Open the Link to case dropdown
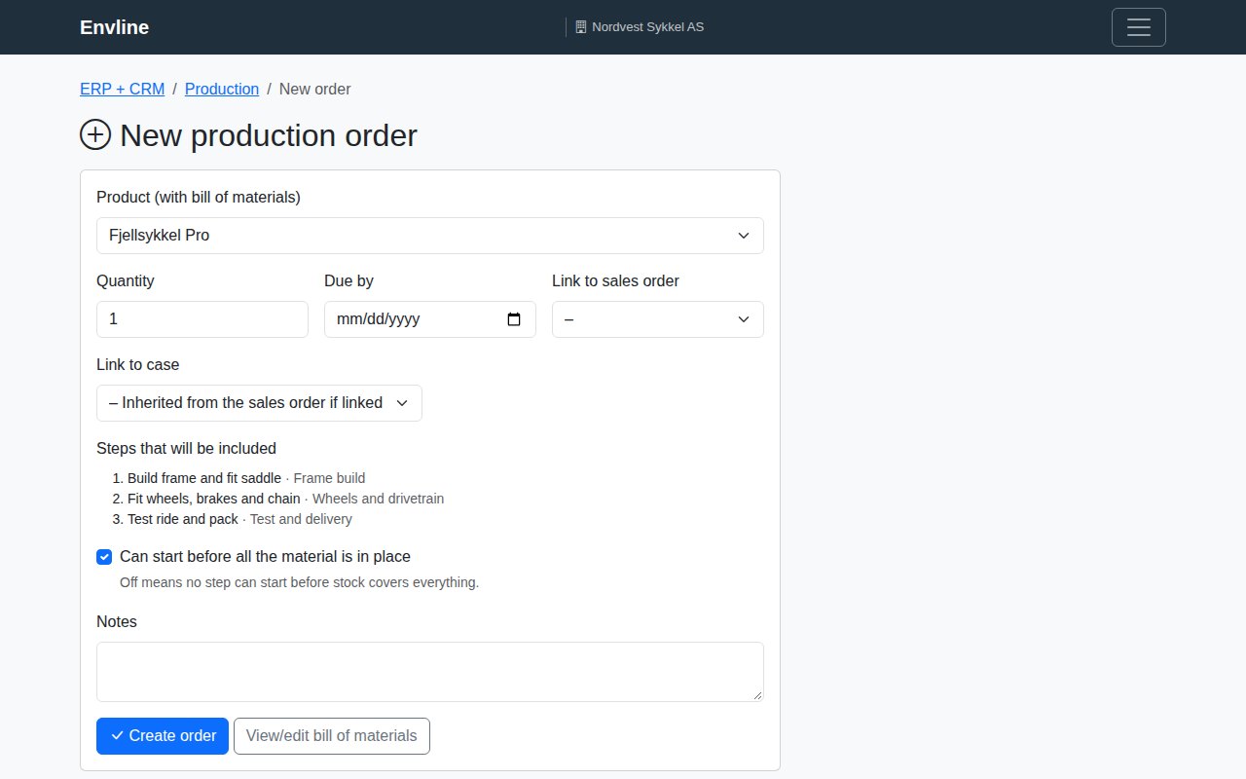Screen dimensions: 1246x779 click(x=259, y=403)
